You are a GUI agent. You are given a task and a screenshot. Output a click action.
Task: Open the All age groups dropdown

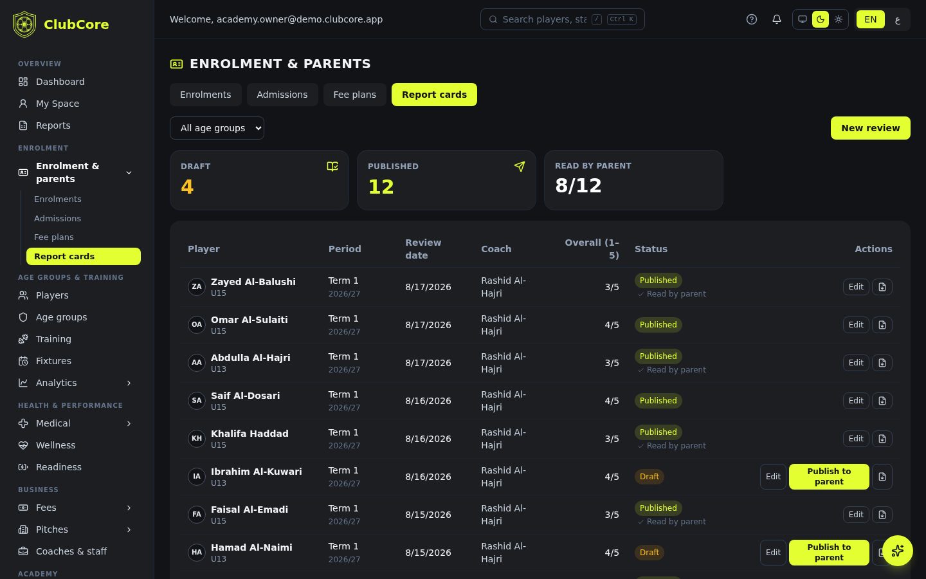click(x=217, y=128)
